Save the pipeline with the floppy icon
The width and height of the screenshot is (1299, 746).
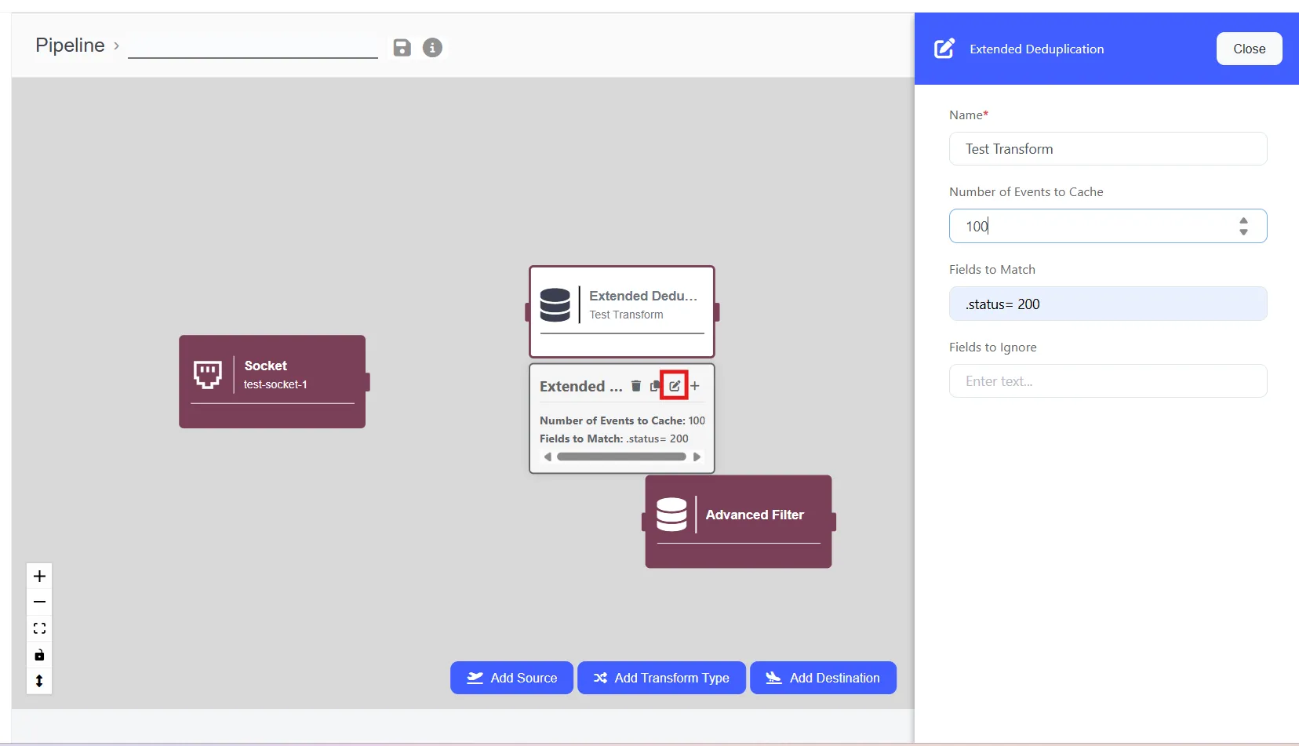coord(402,48)
